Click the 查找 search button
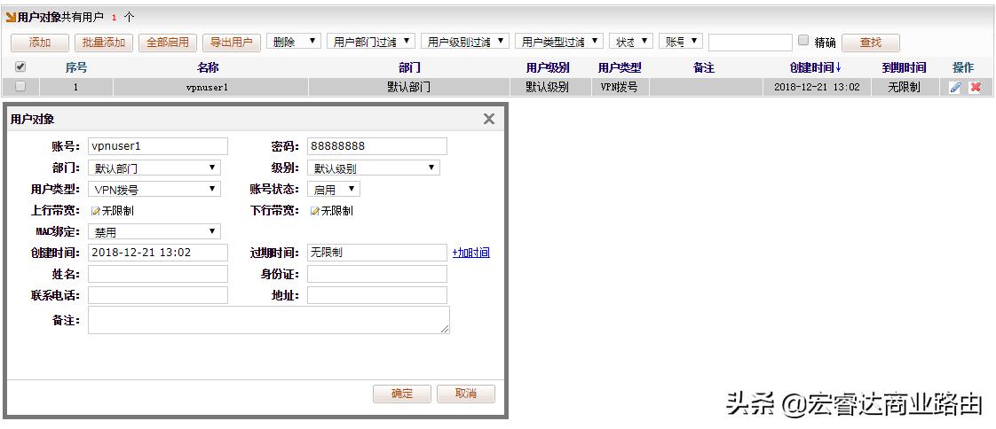Viewport: 996px width, 429px height. 870,43
